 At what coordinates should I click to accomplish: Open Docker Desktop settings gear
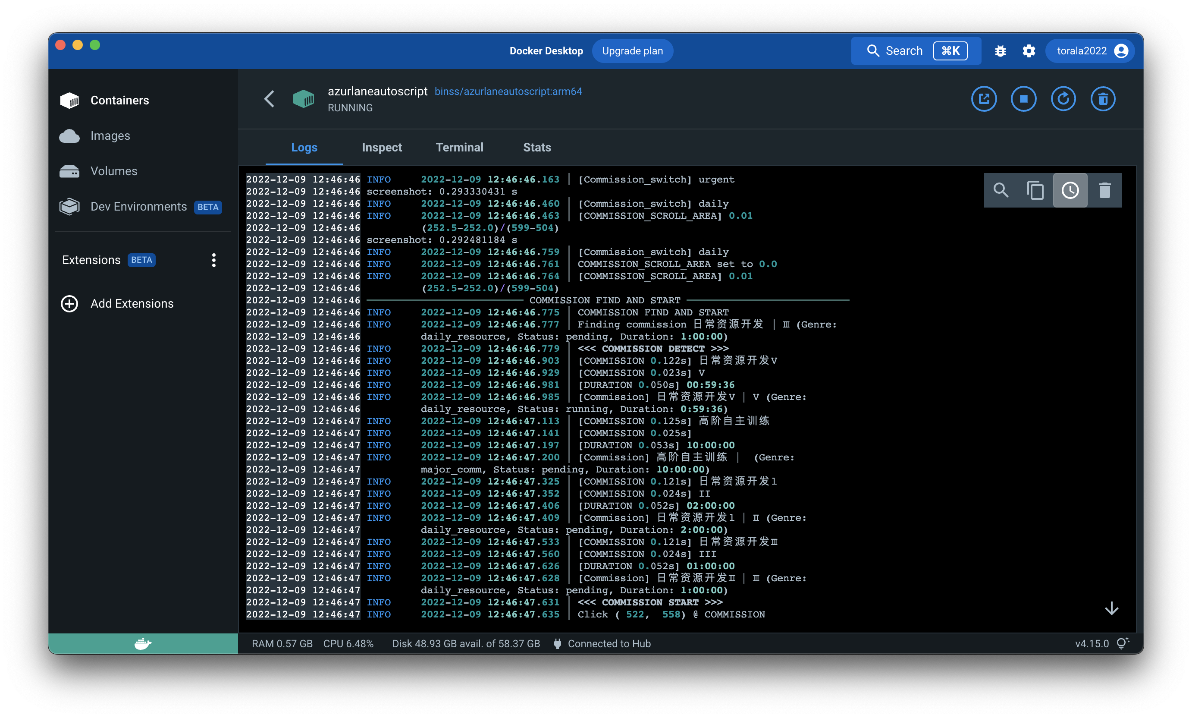tap(1029, 51)
